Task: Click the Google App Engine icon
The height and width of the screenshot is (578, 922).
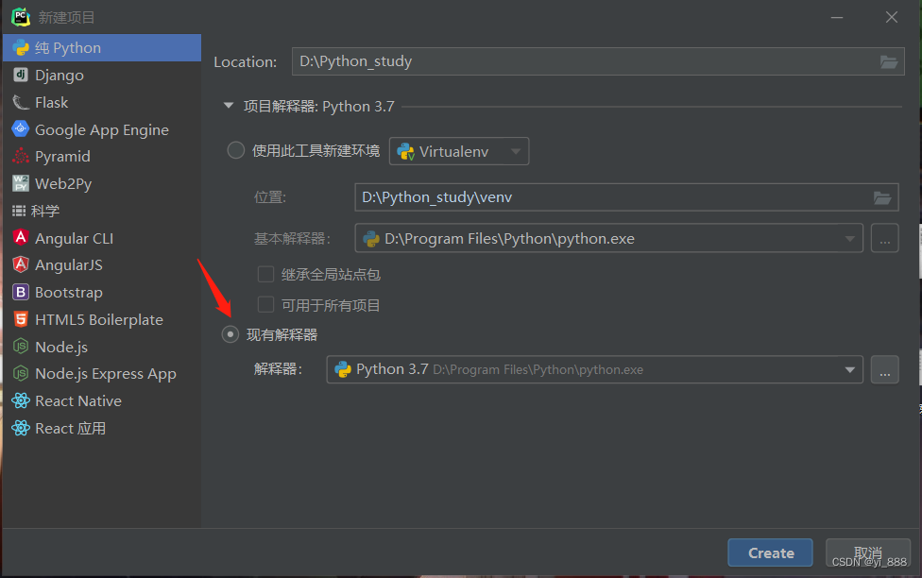Action: pyautogui.click(x=21, y=128)
